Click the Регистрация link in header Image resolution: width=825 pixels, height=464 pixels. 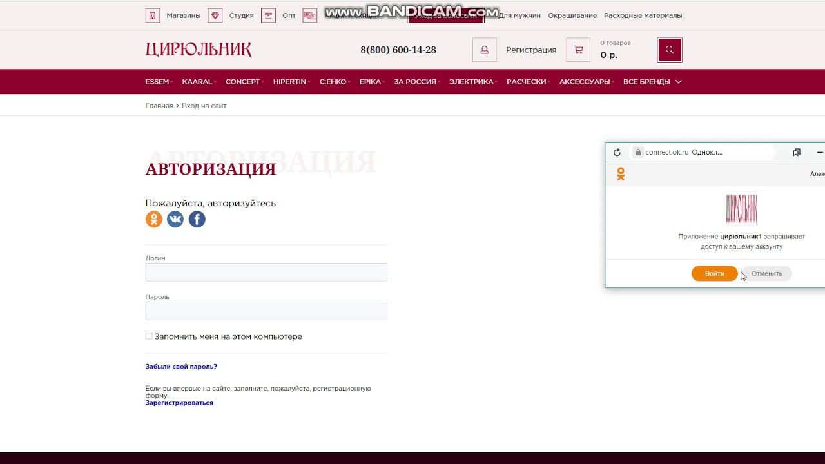coord(531,50)
